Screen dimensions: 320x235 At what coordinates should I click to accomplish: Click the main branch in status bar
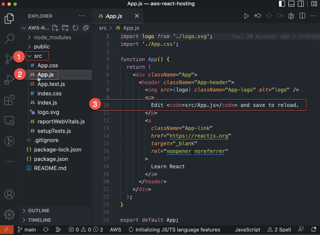pyautogui.click(x=27, y=230)
